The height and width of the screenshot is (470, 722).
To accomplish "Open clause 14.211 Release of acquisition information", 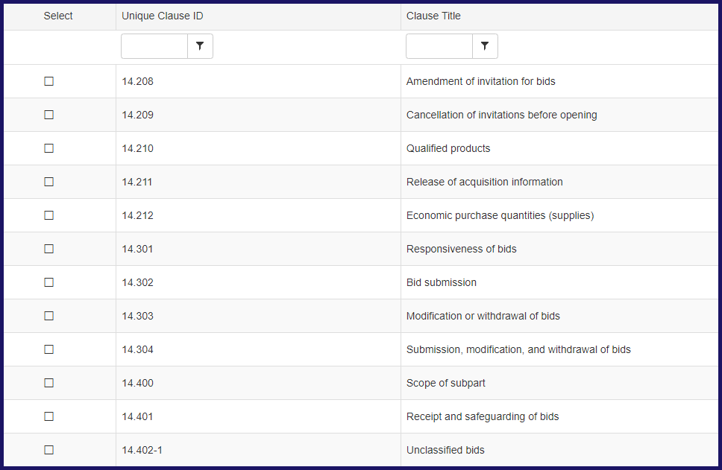I will (x=484, y=181).
